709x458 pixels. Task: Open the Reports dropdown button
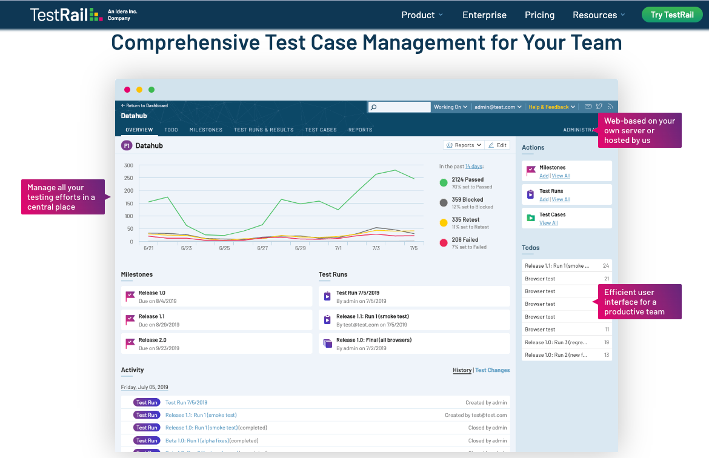pos(464,145)
